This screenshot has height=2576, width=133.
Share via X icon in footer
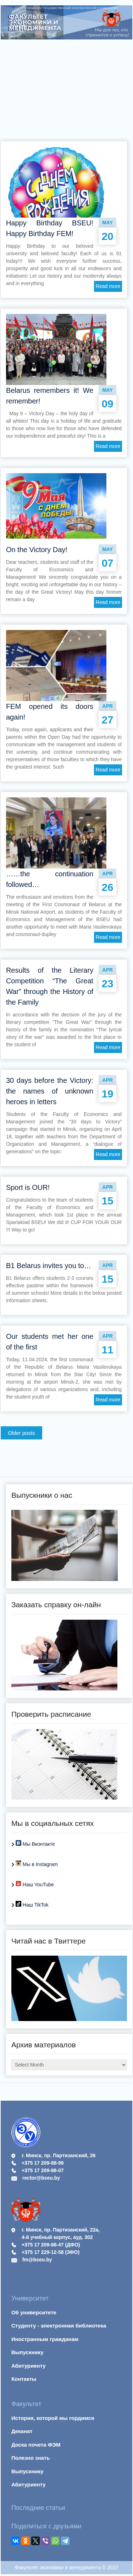35,2541
